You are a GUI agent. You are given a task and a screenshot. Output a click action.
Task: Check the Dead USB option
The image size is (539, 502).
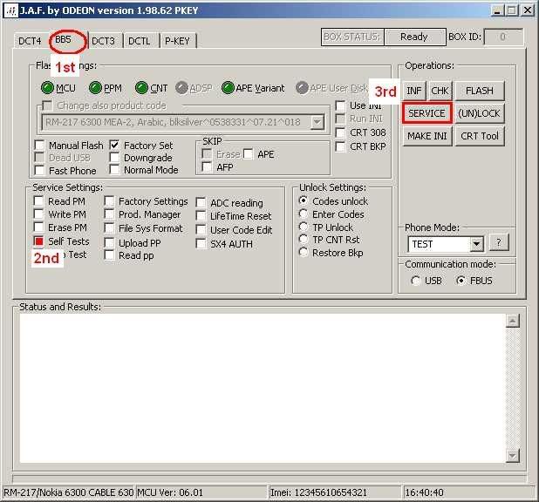point(39,158)
